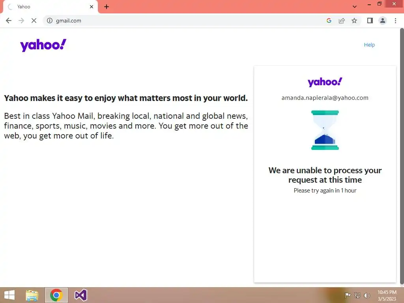This screenshot has height=303, width=404.
Task: Open the volume speaker icon
Action: [x=367, y=295]
